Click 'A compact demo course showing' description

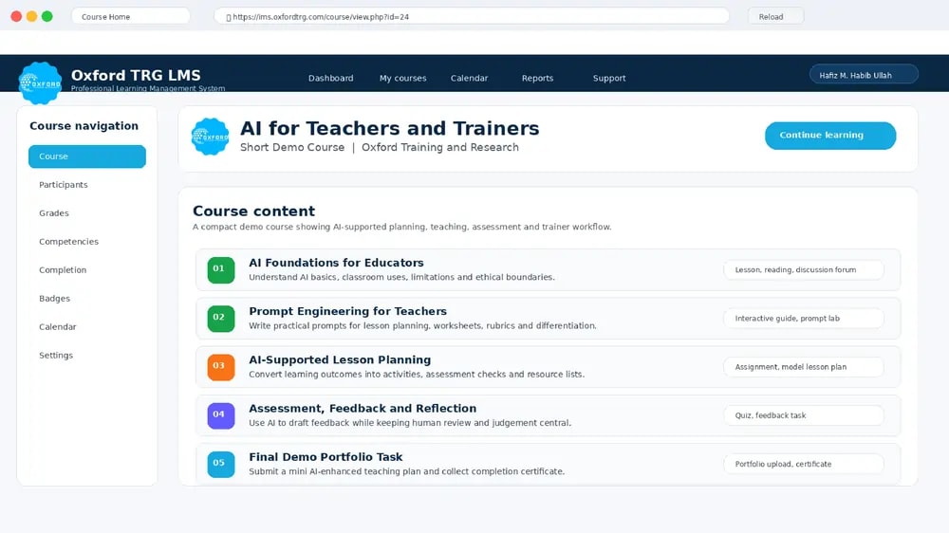pyautogui.click(x=401, y=227)
